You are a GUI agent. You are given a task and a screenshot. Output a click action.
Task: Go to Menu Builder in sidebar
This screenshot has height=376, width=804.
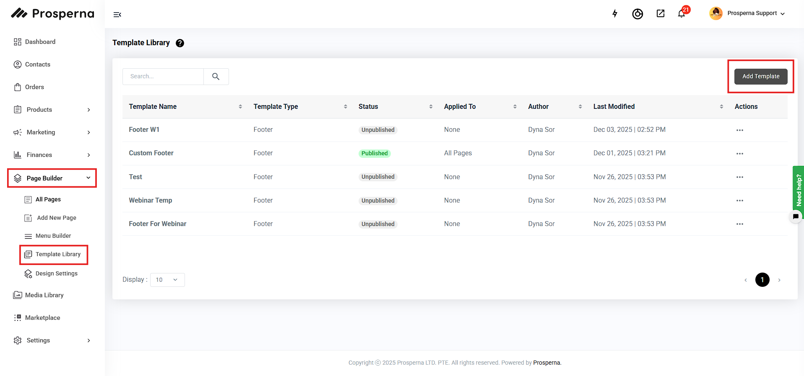coord(53,236)
